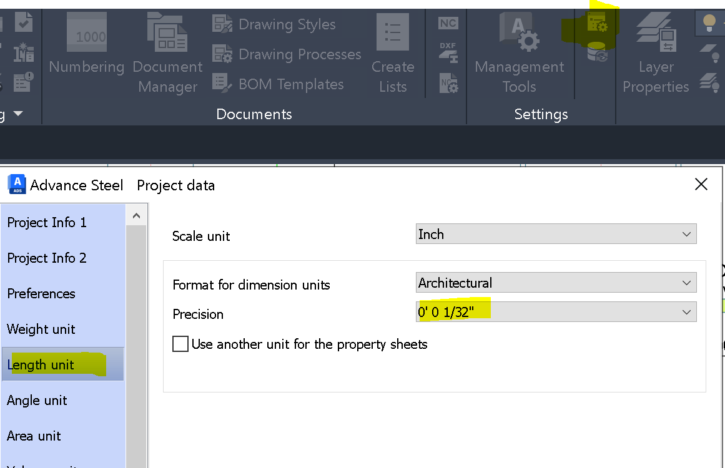The height and width of the screenshot is (468, 725).
Task: Open the highlighted Project Settings icon
Action: pyautogui.click(x=598, y=22)
